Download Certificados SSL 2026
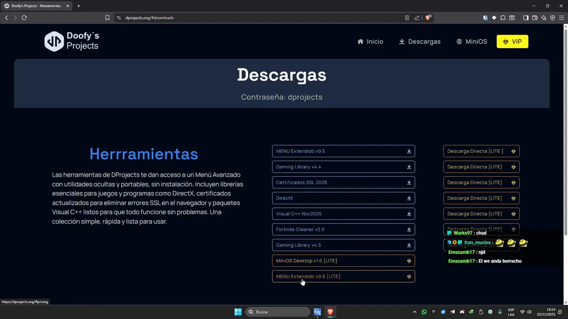Image resolution: width=568 pixels, height=319 pixels. click(343, 183)
